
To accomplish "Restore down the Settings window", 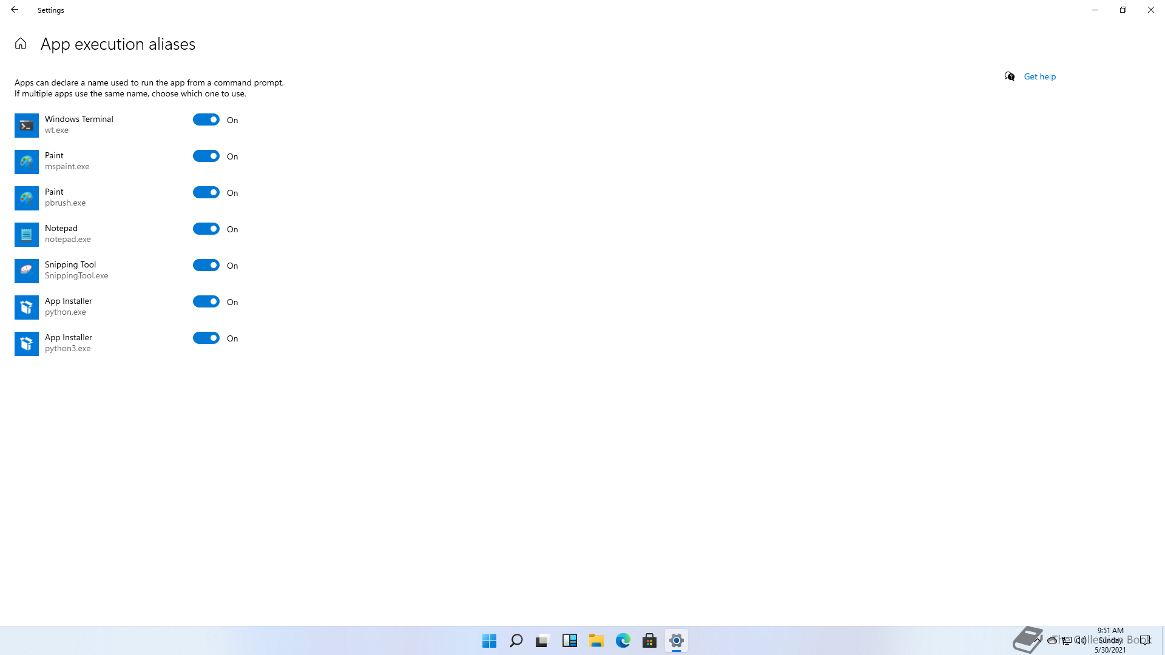I will [1123, 10].
